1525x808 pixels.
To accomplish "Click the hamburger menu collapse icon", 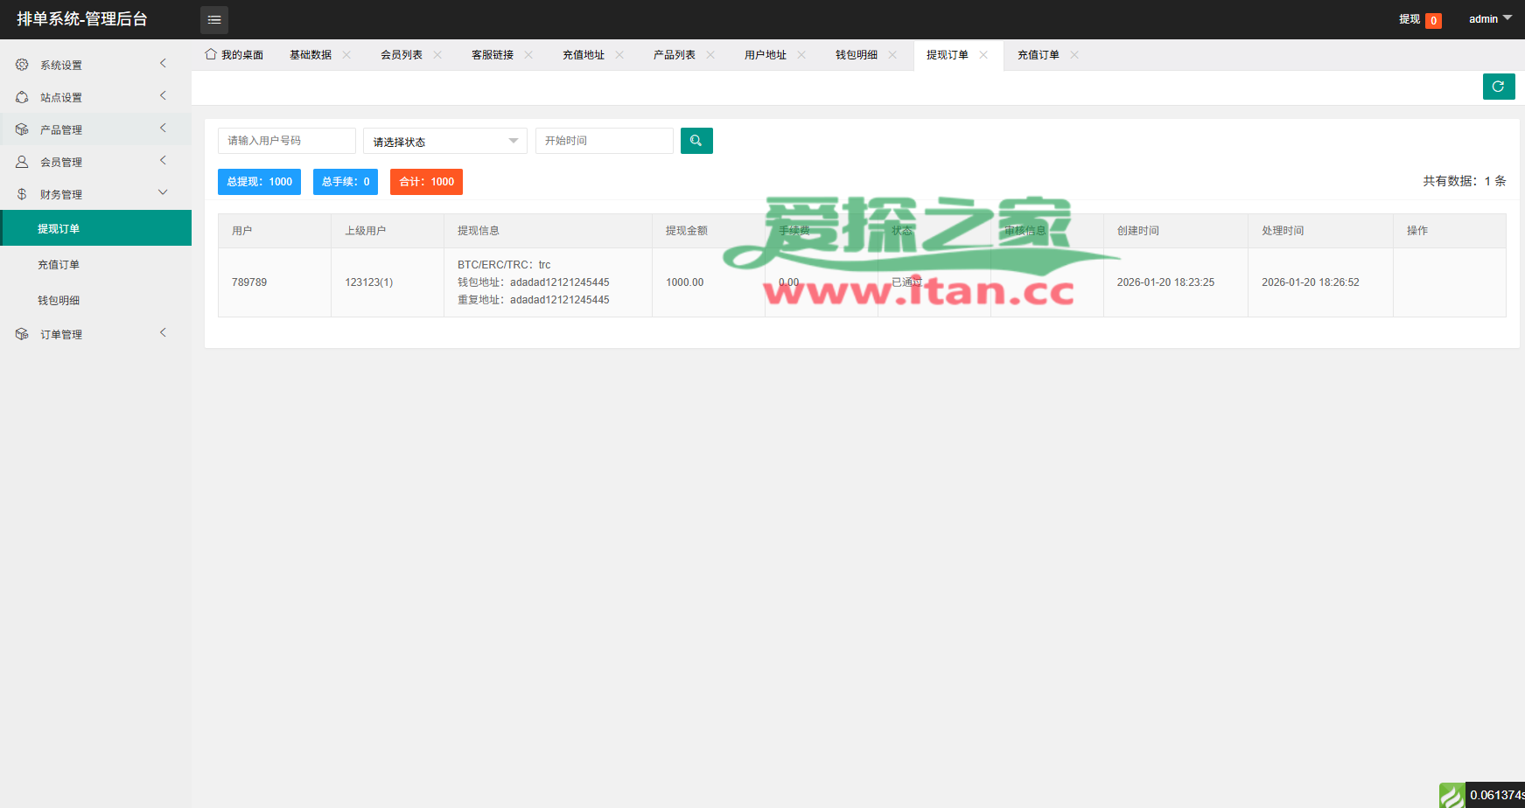I will point(214,19).
